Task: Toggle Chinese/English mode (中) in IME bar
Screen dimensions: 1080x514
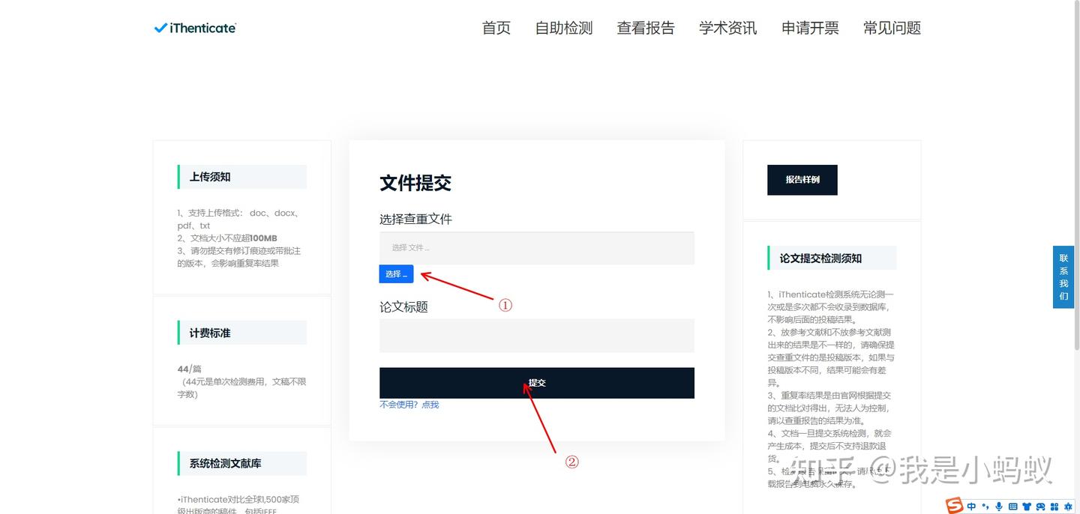Action: point(971,507)
